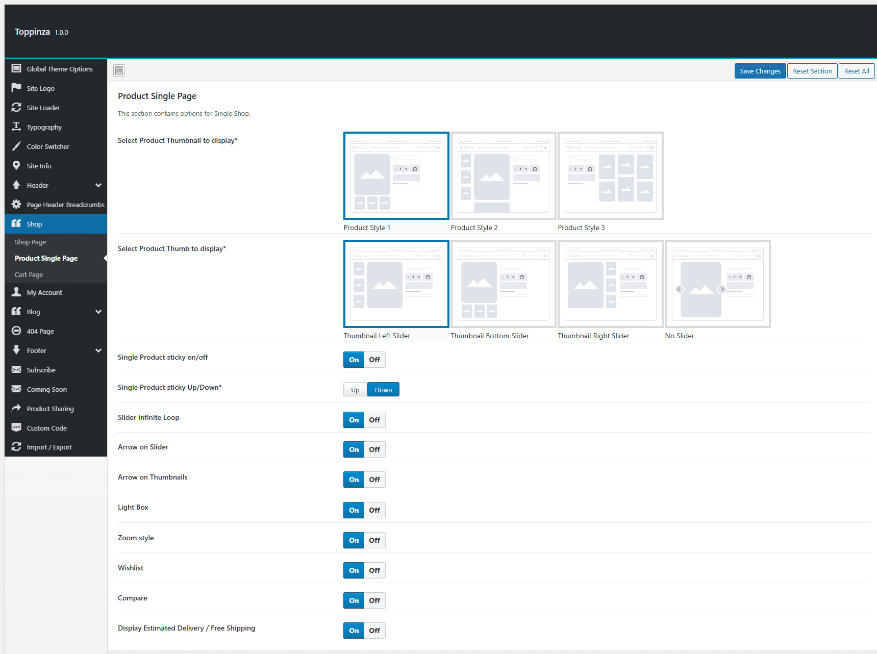Click the Color Switcher brush icon
Viewport: 877px width, 654px height.
16,146
